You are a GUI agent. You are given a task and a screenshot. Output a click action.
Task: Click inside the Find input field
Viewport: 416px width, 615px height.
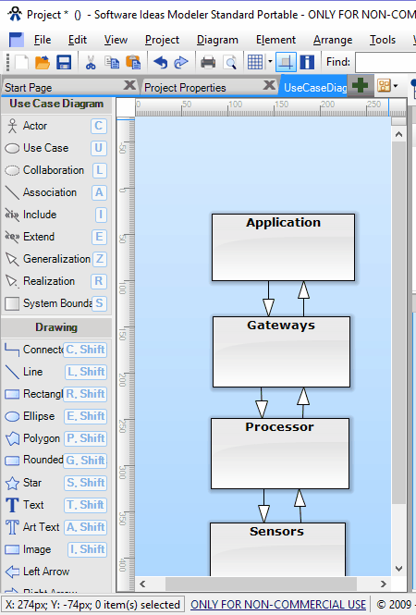tap(385, 62)
